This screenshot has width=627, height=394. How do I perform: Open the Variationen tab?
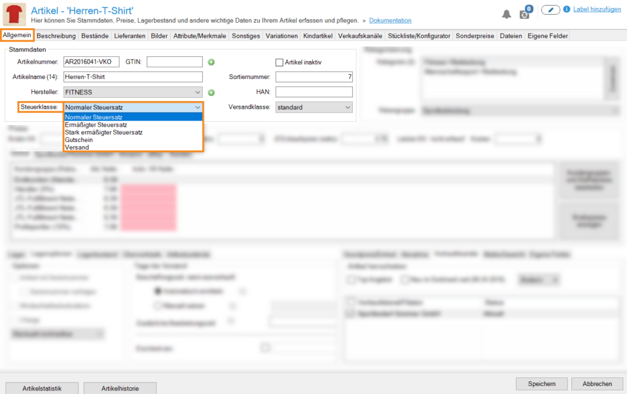click(282, 36)
